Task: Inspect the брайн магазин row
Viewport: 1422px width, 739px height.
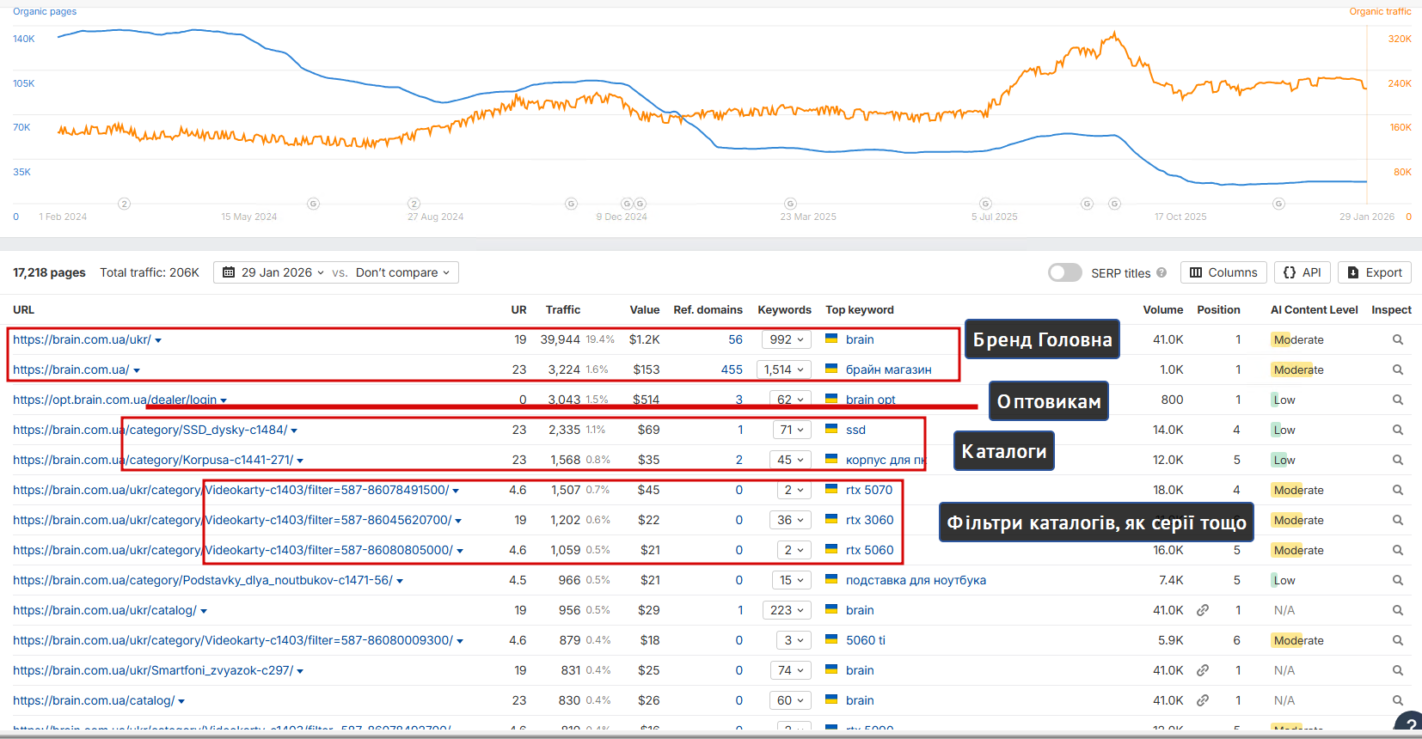Action: (1398, 369)
